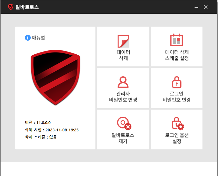
Task: Click the 버전 11.0.0.0 text
Action: point(38,123)
